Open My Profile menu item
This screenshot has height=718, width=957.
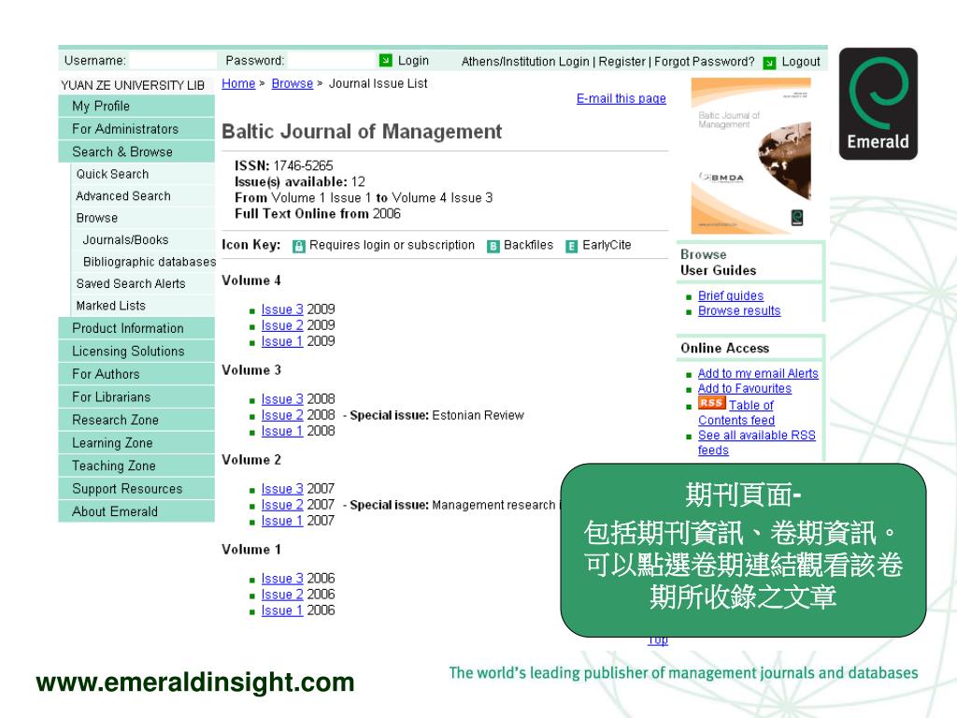[x=136, y=107]
